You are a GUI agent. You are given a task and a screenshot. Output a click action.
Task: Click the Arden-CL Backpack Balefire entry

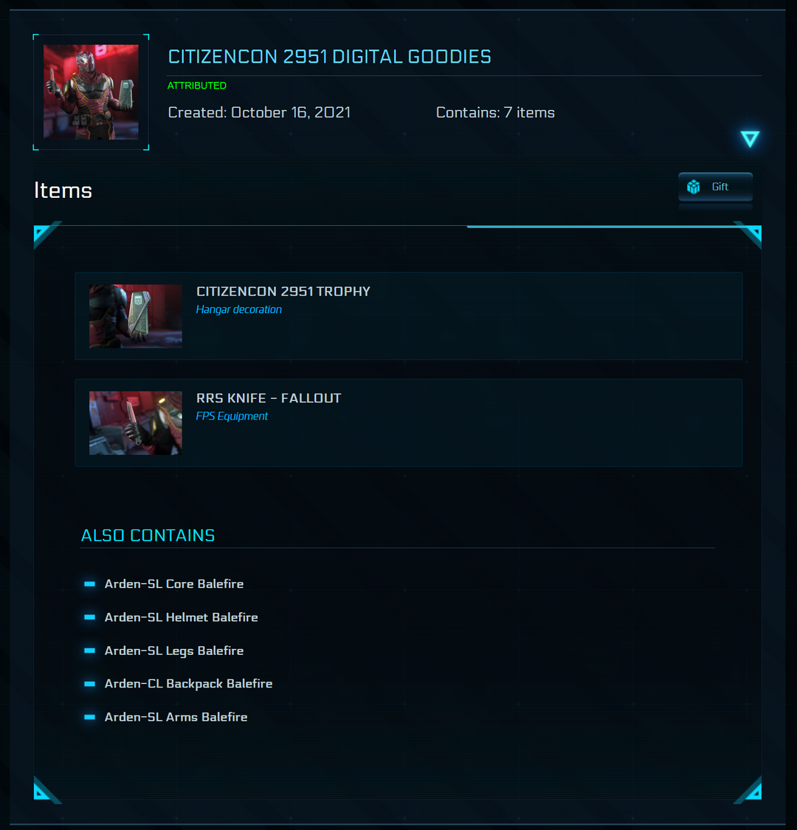coord(188,684)
